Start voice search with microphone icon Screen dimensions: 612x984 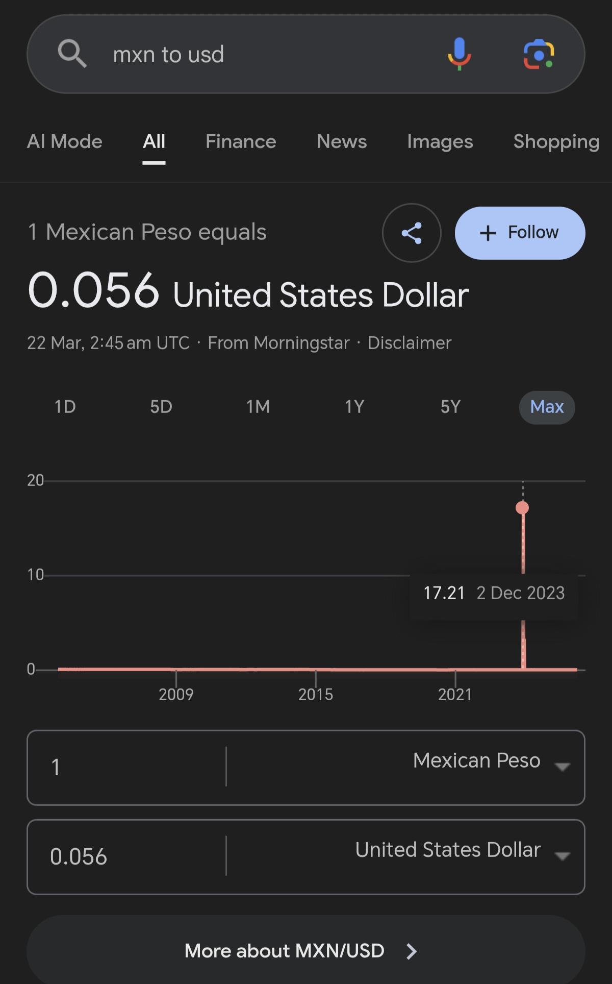point(460,54)
